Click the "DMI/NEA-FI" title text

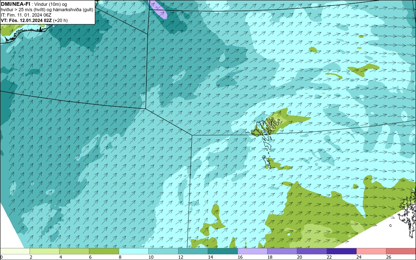[15, 4]
